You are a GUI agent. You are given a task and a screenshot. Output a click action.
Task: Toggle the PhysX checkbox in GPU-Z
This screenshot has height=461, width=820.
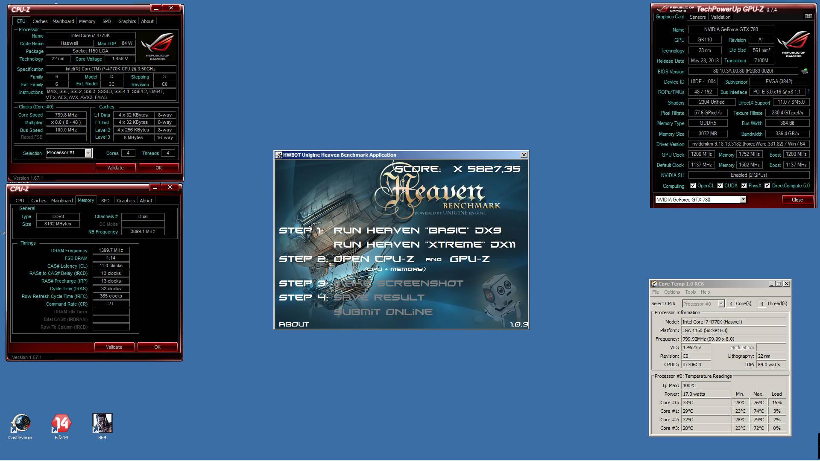coord(744,186)
